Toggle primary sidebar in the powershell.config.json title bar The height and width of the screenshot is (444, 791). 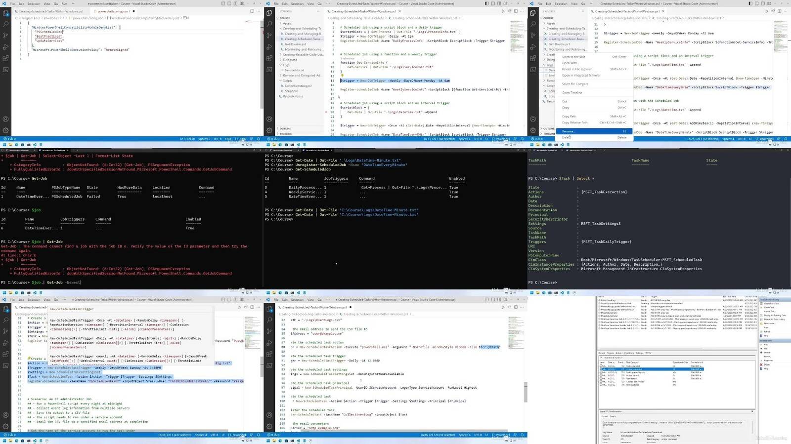click(223, 3)
